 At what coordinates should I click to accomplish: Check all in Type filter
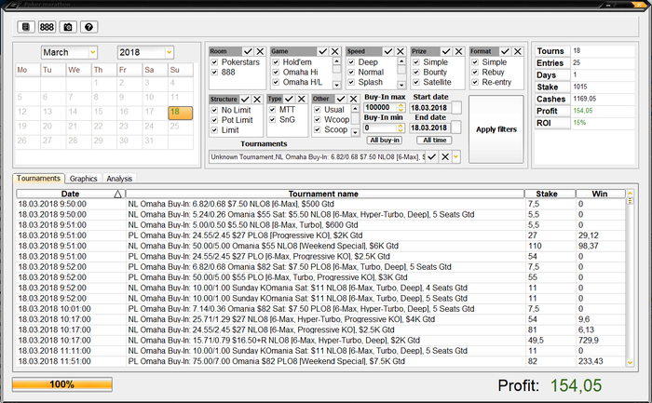[x=290, y=99]
